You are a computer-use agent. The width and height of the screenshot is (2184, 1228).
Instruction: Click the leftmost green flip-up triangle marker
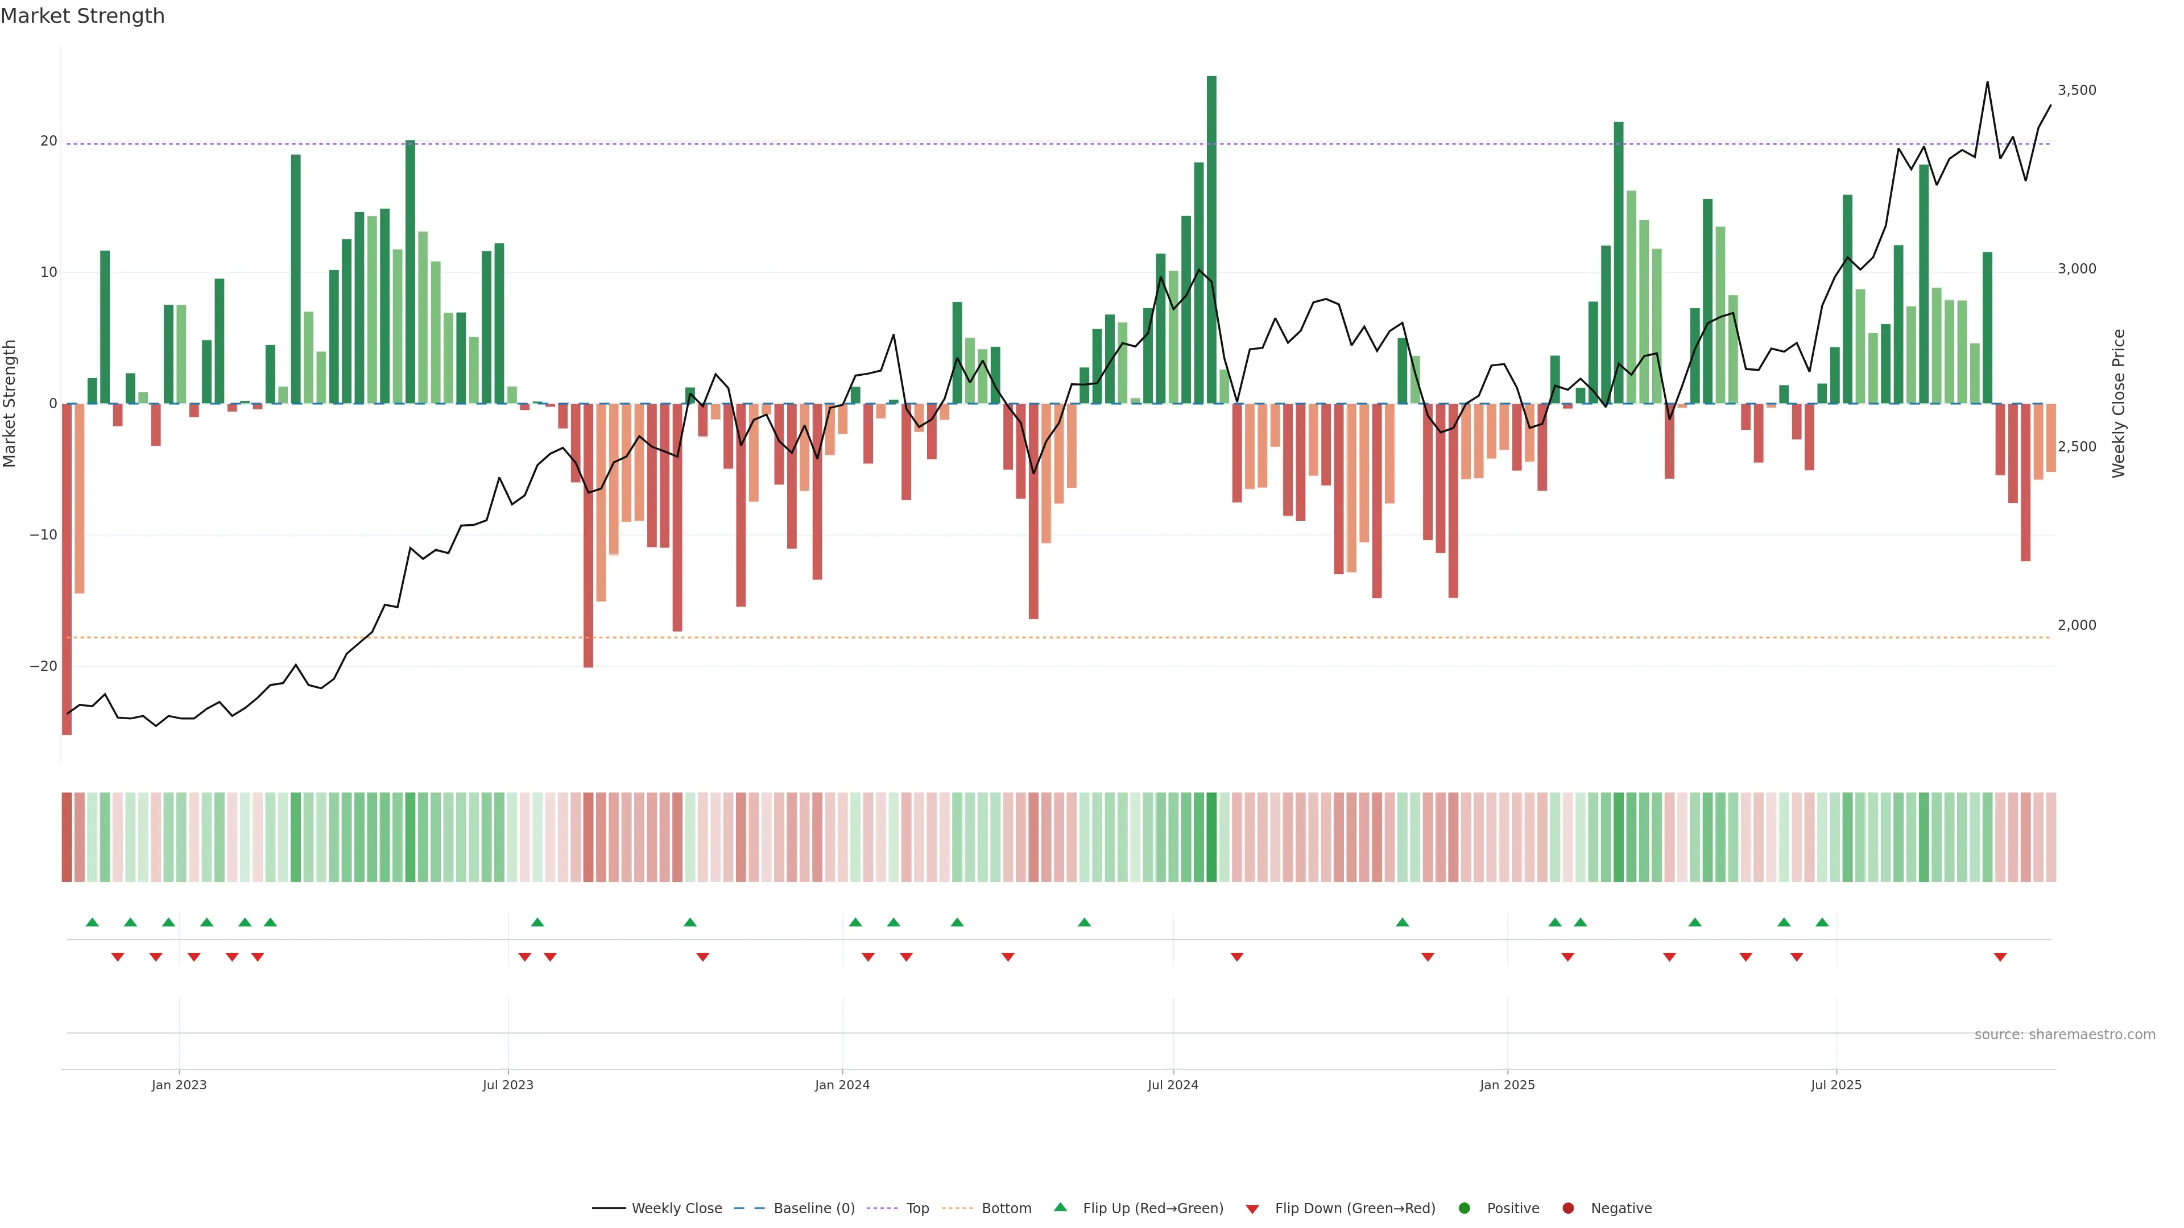(92, 922)
